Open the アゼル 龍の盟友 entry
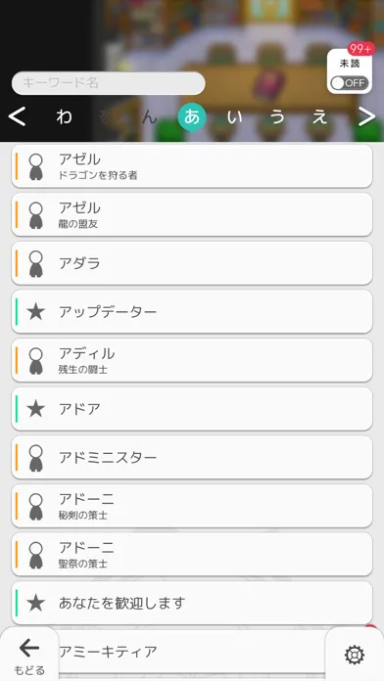Screen dimensions: 384x681 (x=192, y=214)
